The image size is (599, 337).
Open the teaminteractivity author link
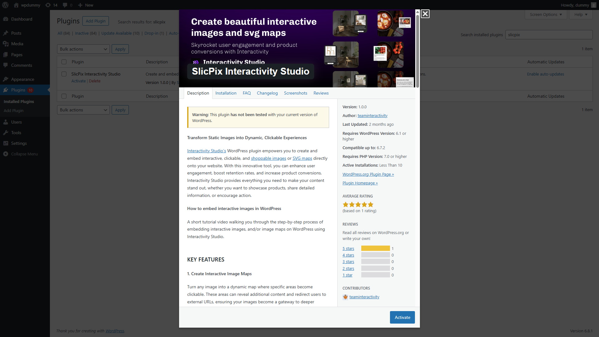pos(373,115)
